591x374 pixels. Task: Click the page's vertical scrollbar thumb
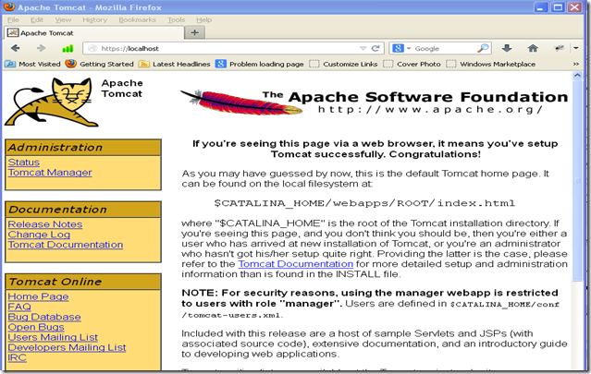tap(577, 180)
